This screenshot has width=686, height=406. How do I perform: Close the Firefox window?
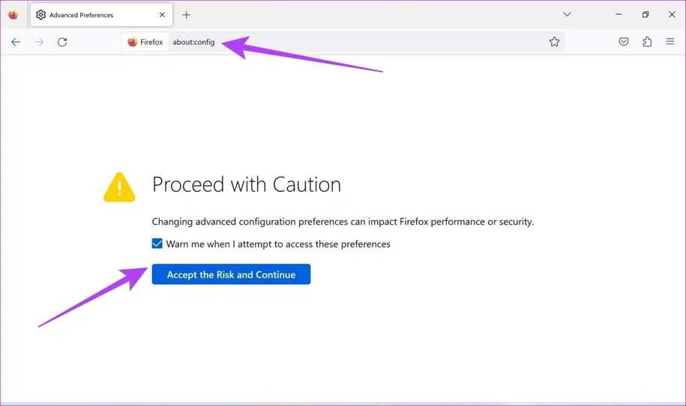click(x=672, y=14)
